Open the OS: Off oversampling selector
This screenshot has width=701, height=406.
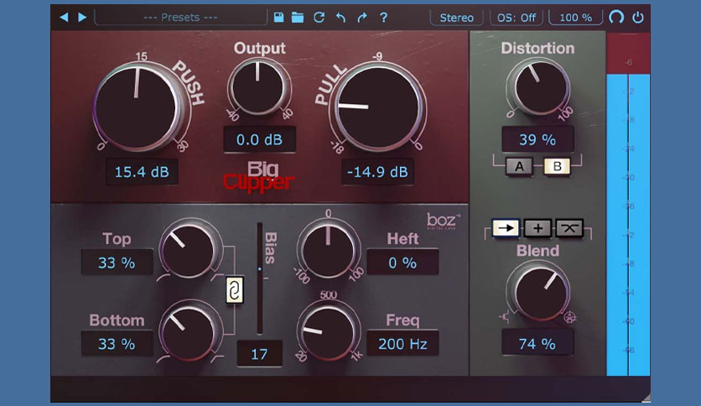517,17
